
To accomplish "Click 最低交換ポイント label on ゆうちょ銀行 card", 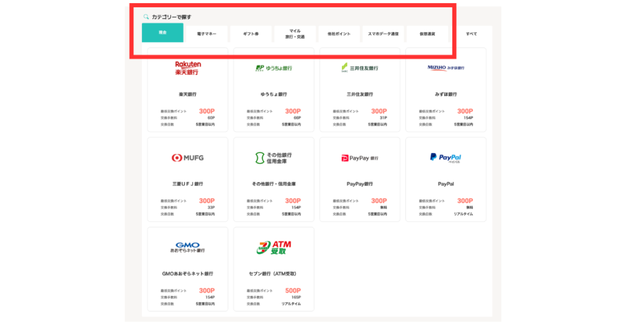I will (x=259, y=112).
